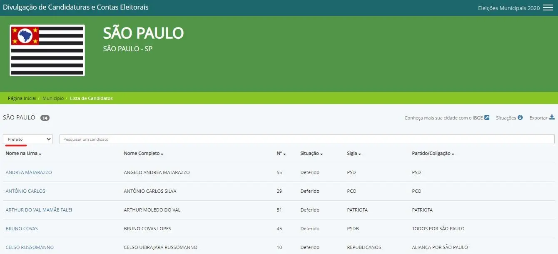Open ARTHUR DO VAL MAMÃE FALEI link
Screen dimensions: 558x254
point(39,210)
